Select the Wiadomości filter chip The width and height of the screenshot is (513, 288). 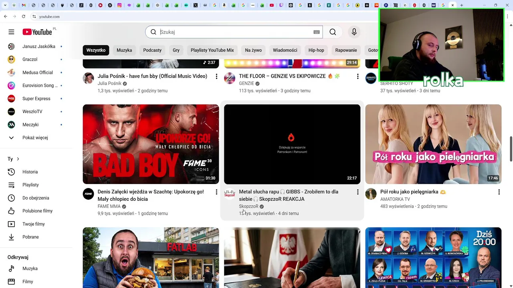coord(285,50)
